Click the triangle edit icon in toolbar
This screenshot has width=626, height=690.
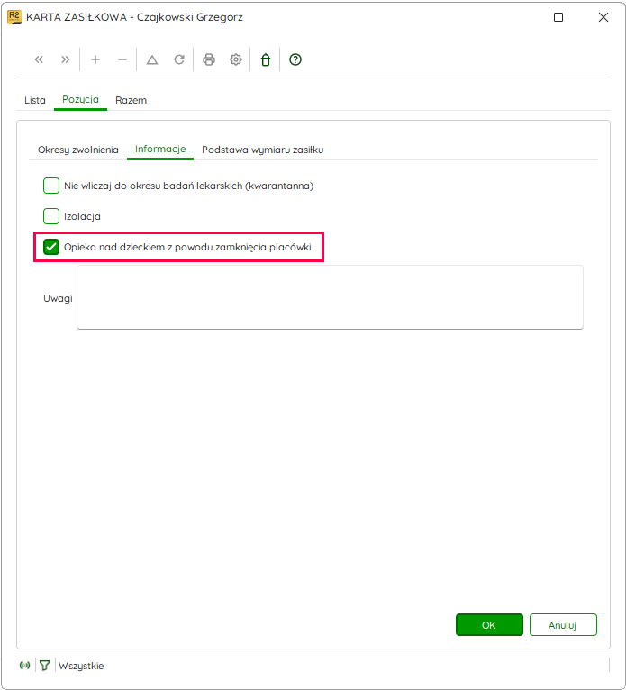pos(152,59)
